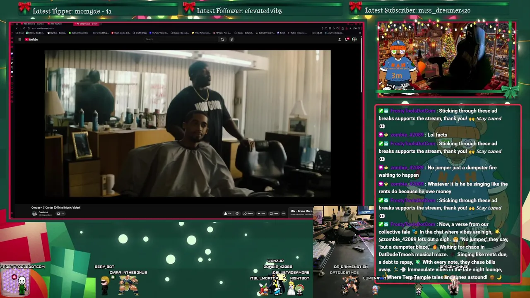The image size is (530, 298).
Task: Open the Watch Movies Online bookmark
Action: click(121, 33)
